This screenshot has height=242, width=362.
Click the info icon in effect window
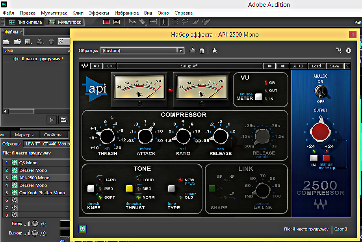coord(349,50)
